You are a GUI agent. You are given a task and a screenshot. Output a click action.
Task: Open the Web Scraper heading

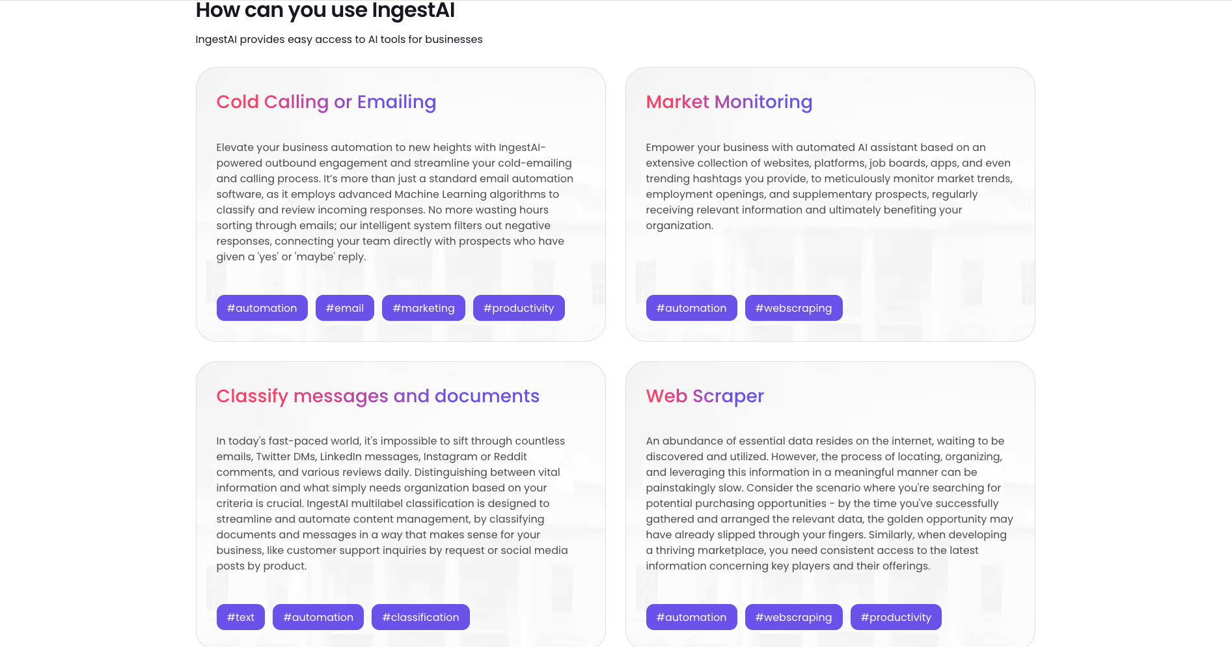click(705, 396)
